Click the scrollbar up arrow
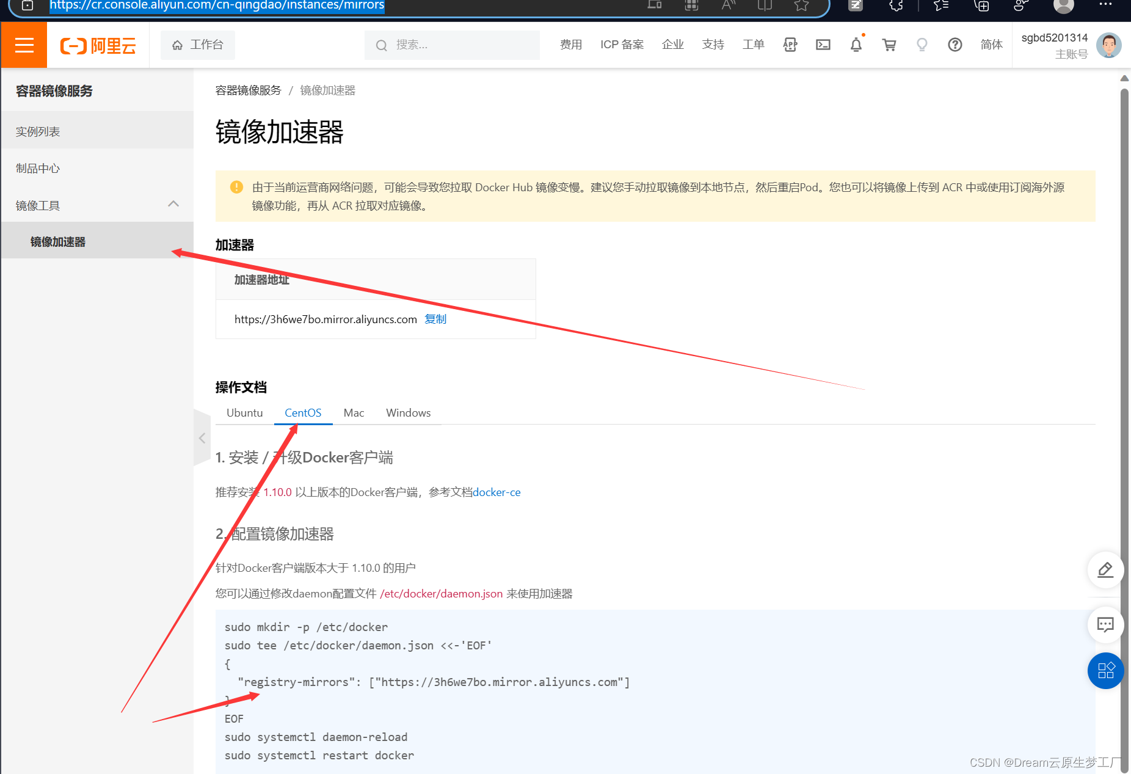 point(1124,78)
